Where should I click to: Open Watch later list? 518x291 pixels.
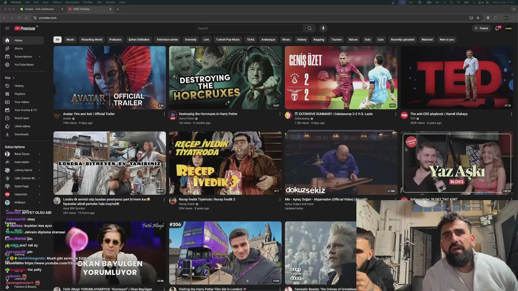click(x=23, y=118)
